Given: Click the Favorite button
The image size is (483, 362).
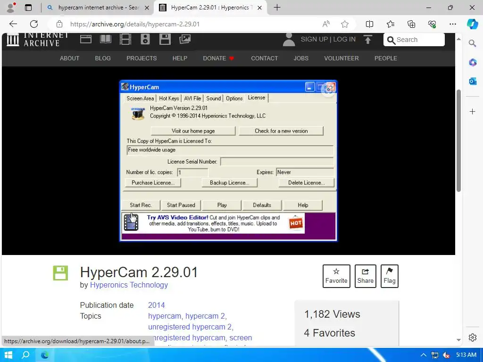Looking at the screenshot, I should coord(336,276).
